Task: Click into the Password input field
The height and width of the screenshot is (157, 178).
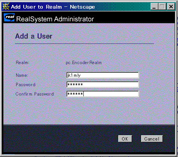Action: click(103, 85)
